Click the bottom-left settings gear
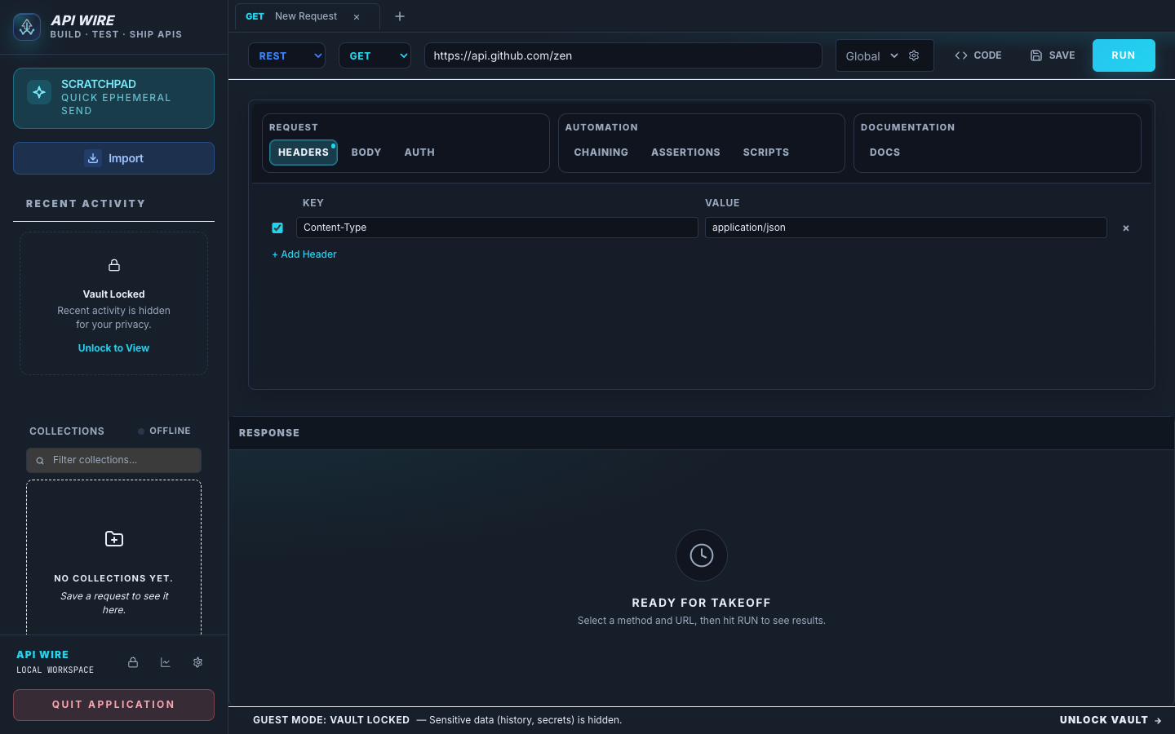 [x=197, y=662]
